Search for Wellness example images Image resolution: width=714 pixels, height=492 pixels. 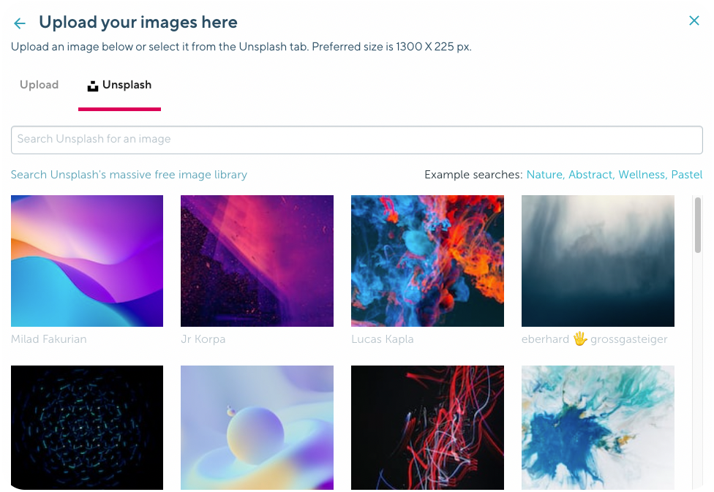pos(642,175)
